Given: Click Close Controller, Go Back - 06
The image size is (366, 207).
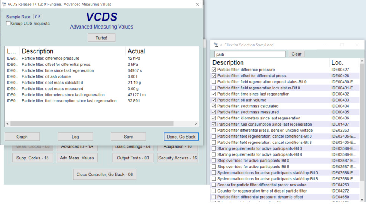Looking at the screenshot, I should tap(105, 174).
